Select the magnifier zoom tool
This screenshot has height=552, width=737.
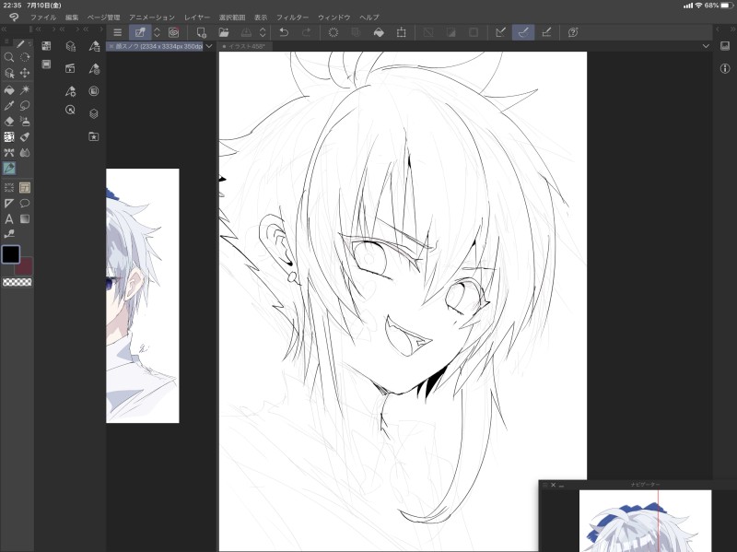tap(9, 57)
